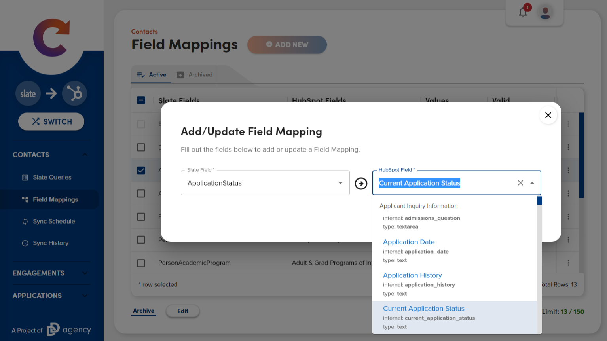Close the Add/Update Field Mapping dialog
Screen dimensions: 607x341
pos(548,115)
